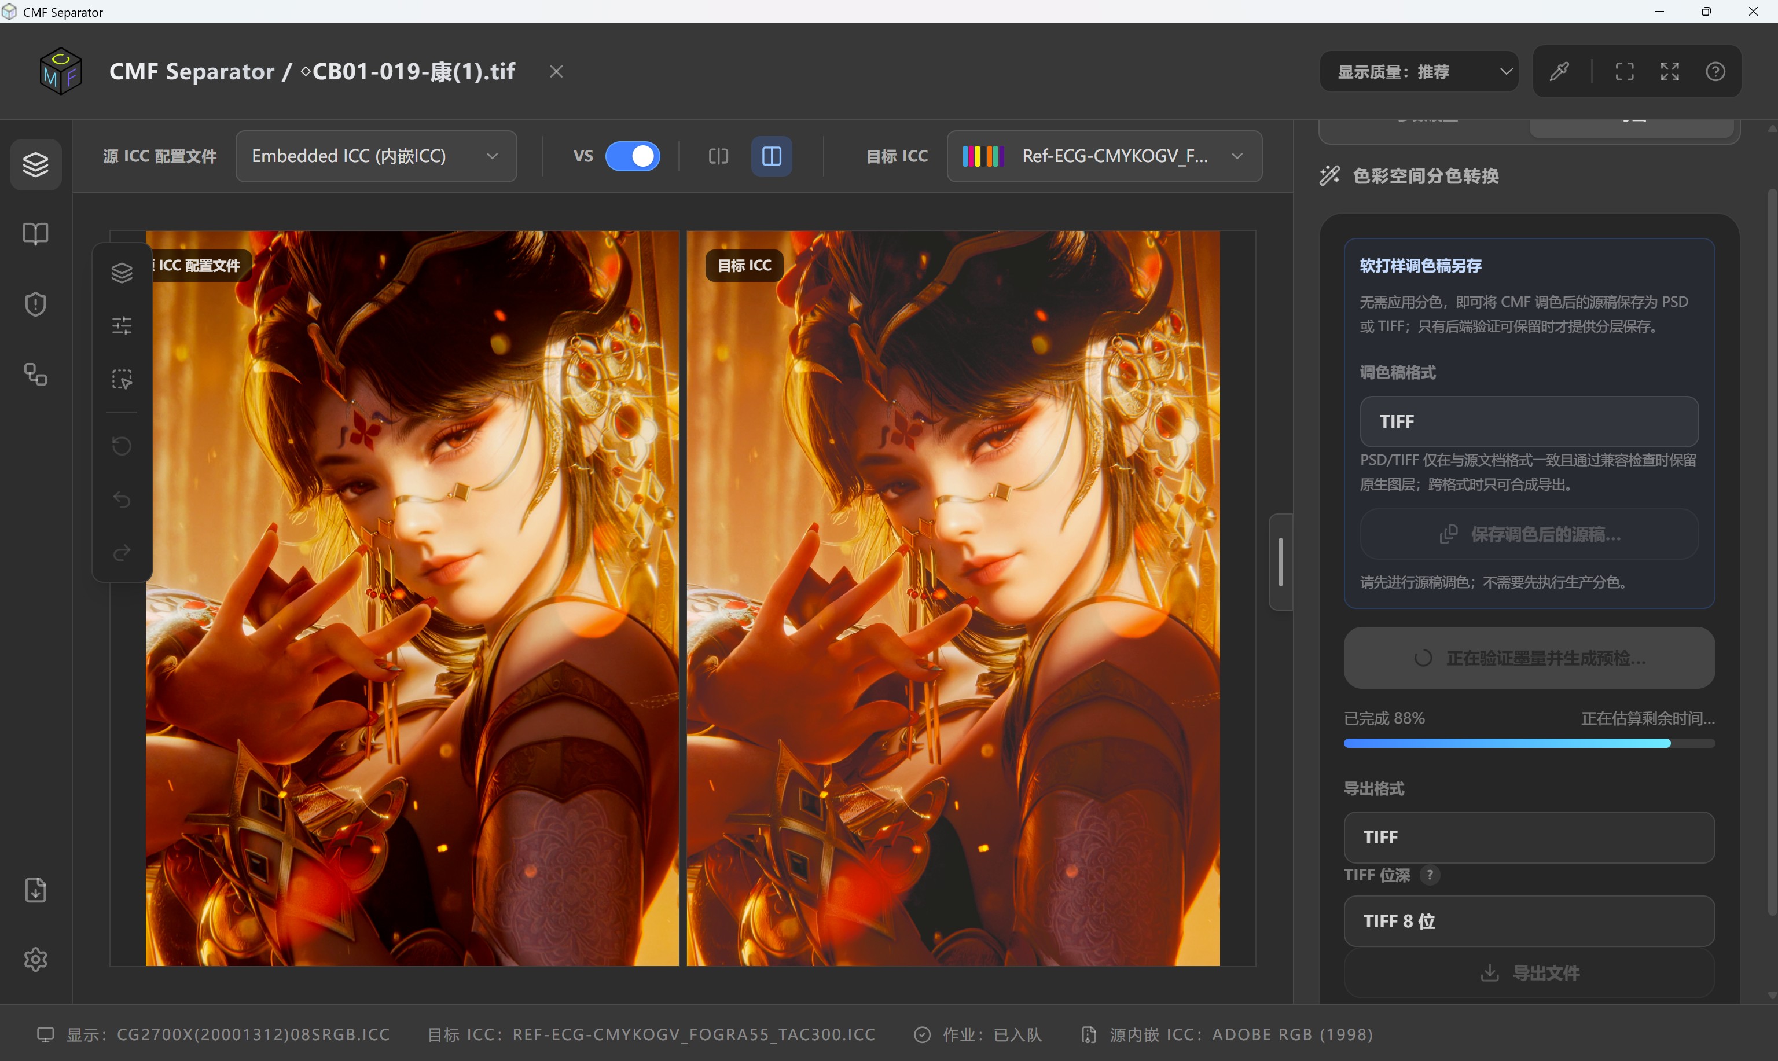Toggle the VS comparison switch
Image resolution: width=1778 pixels, height=1061 pixels.
[x=633, y=156]
